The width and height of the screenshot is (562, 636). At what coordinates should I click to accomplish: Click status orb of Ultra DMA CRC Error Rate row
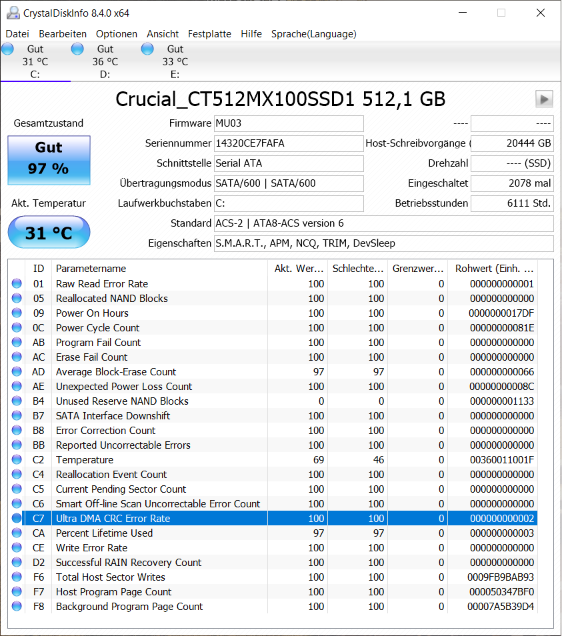pyautogui.click(x=17, y=519)
